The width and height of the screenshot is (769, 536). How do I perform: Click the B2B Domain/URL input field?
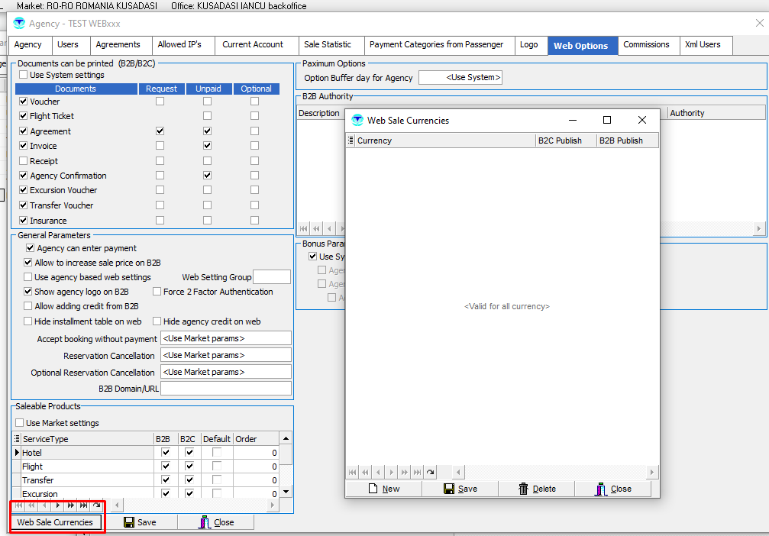click(225, 389)
